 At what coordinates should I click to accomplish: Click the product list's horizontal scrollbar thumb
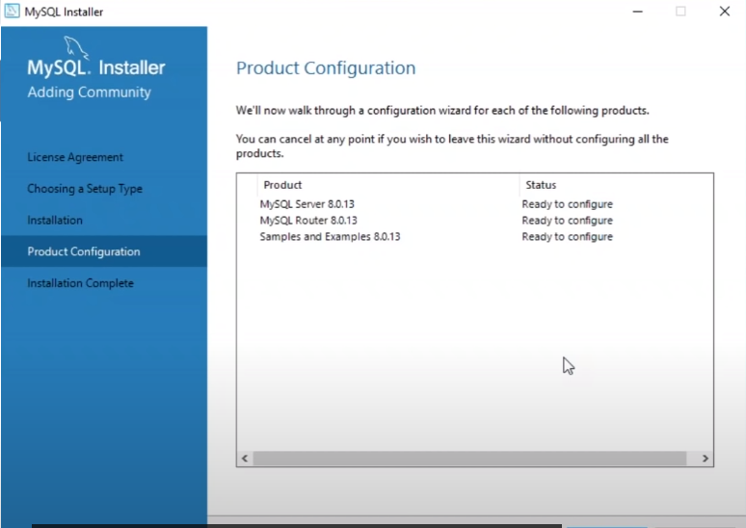(x=469, y=459)
